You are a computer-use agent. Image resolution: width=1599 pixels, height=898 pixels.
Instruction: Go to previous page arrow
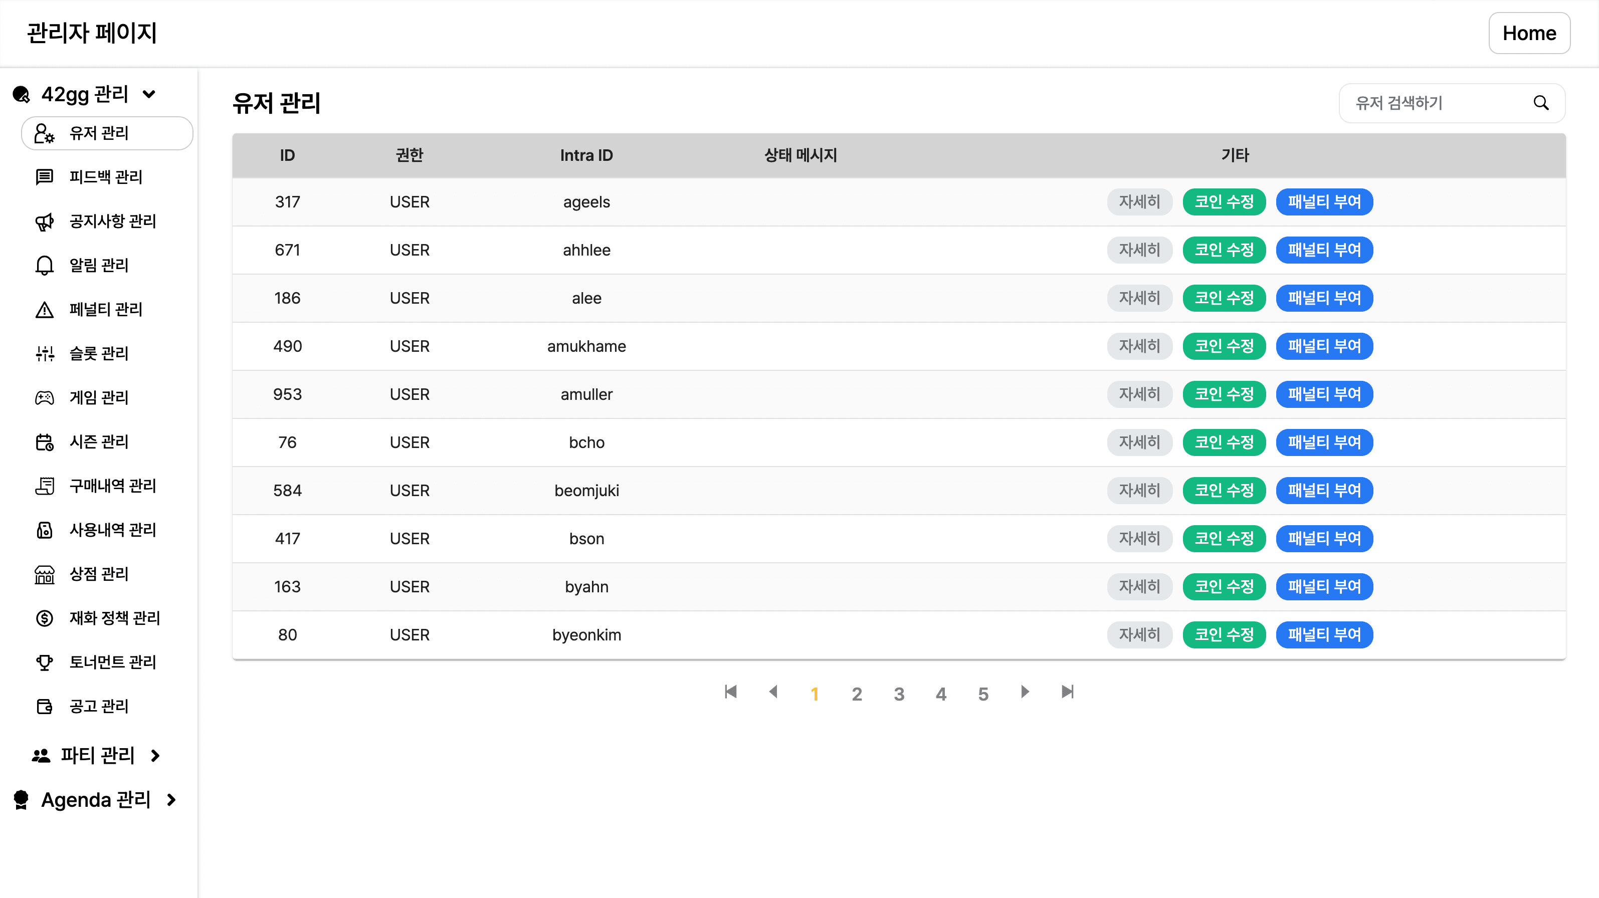click(773, 692)
